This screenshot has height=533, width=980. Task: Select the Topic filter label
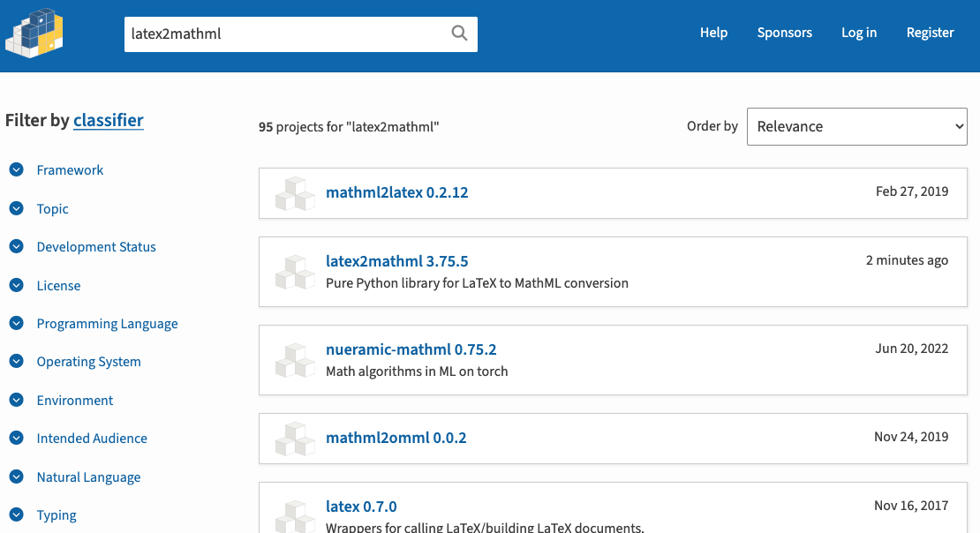point(52,209)
